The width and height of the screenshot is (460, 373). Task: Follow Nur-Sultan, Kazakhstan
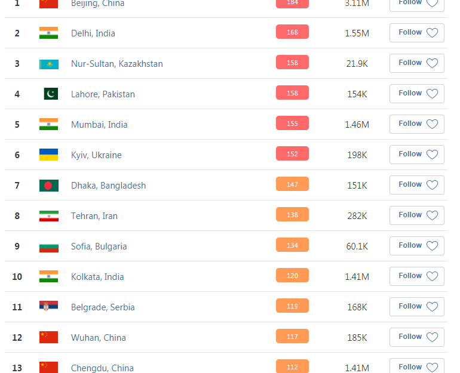coord(417,63)
